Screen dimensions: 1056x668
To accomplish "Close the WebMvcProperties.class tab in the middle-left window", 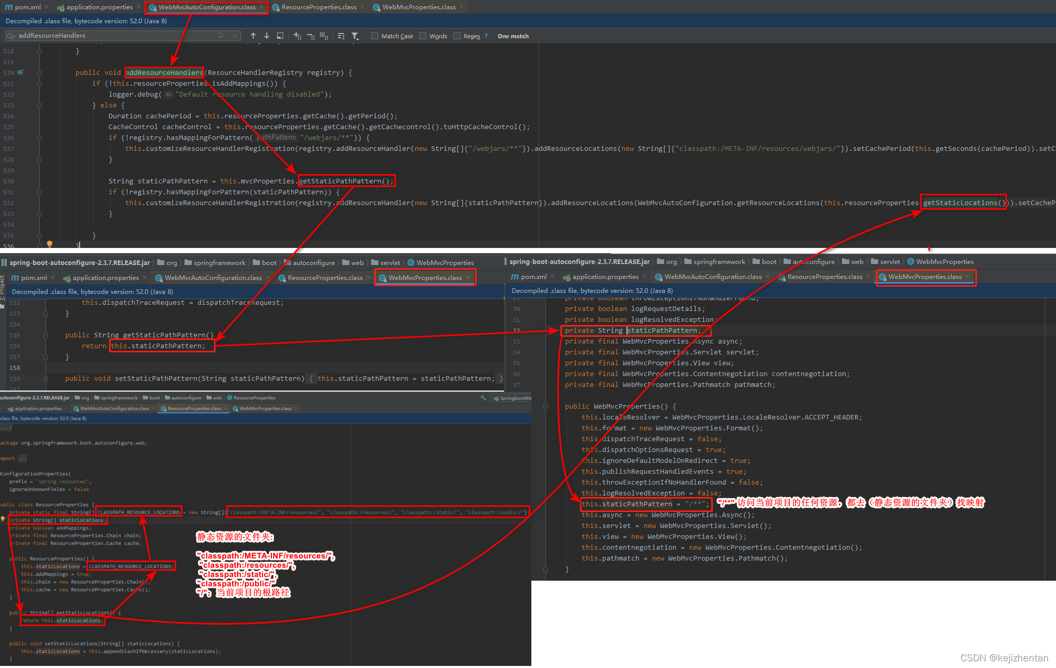I will click(468, 277).
